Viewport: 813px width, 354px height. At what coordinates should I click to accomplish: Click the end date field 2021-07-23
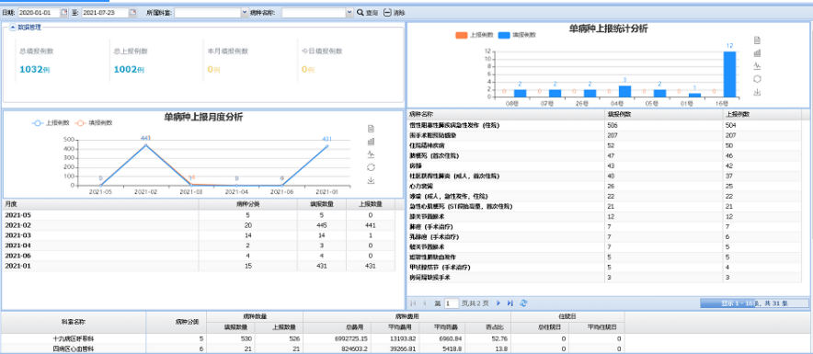tap(105, 13)
